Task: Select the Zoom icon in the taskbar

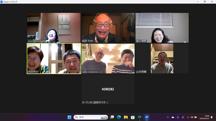Action: click(x=146, y=117)
